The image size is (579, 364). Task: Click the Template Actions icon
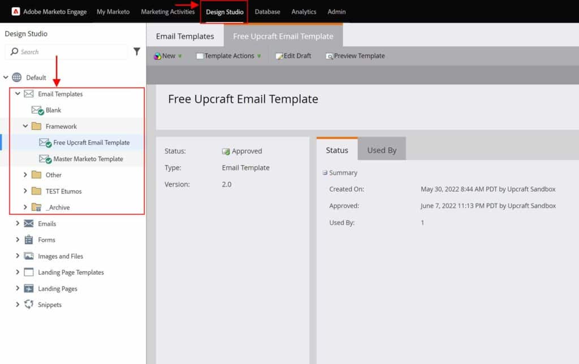click(200, 56)
